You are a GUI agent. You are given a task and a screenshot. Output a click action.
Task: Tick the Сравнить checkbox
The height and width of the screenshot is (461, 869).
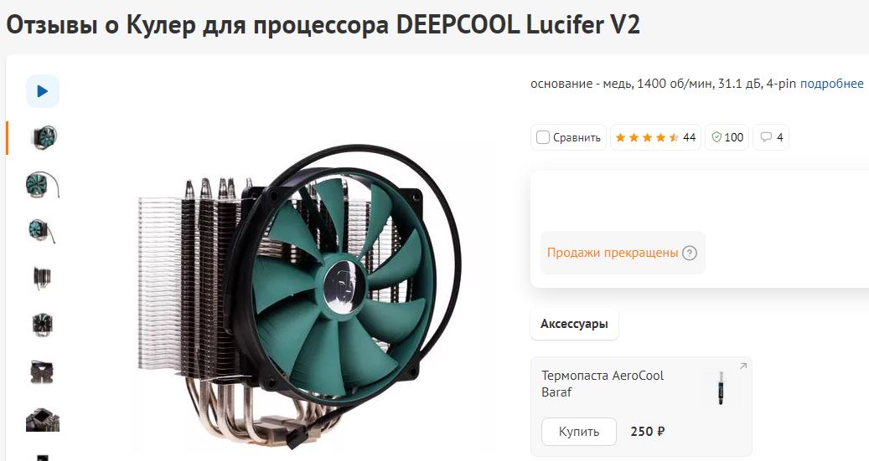pos(543,137)
